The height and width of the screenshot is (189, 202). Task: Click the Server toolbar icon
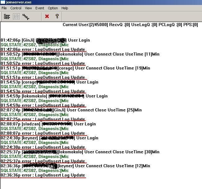point(7,16)
